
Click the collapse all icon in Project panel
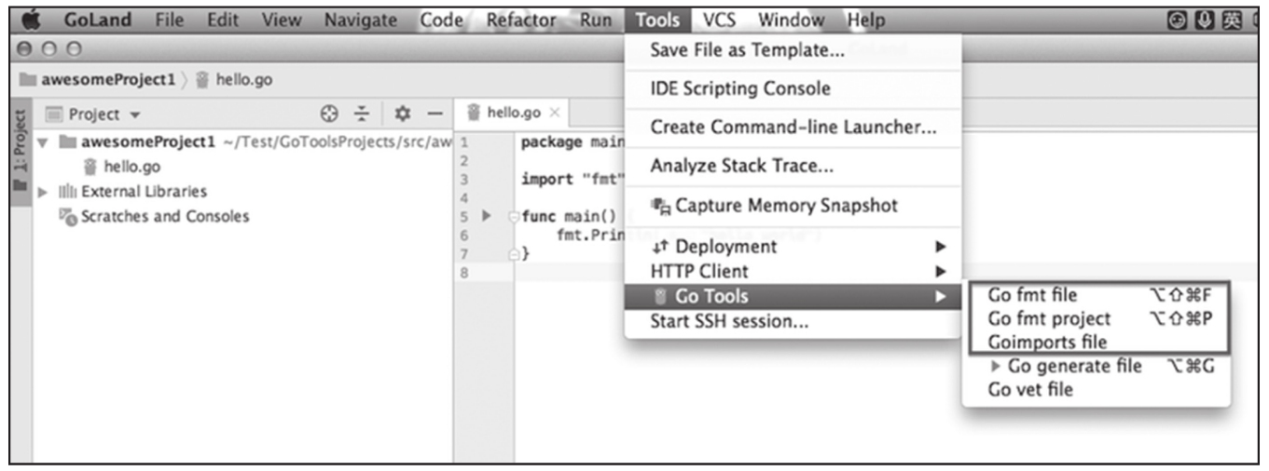pos(362,114)
